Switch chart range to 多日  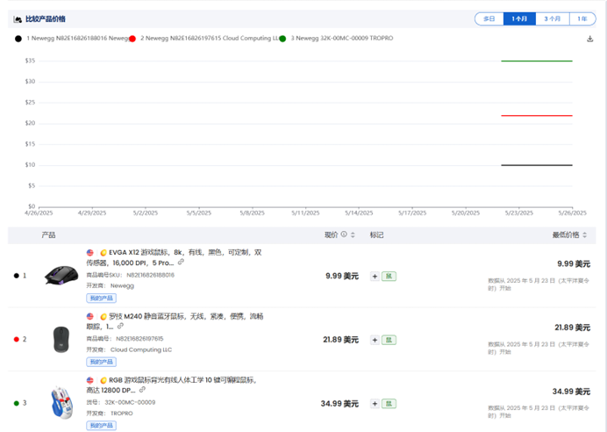pos(489,18)
